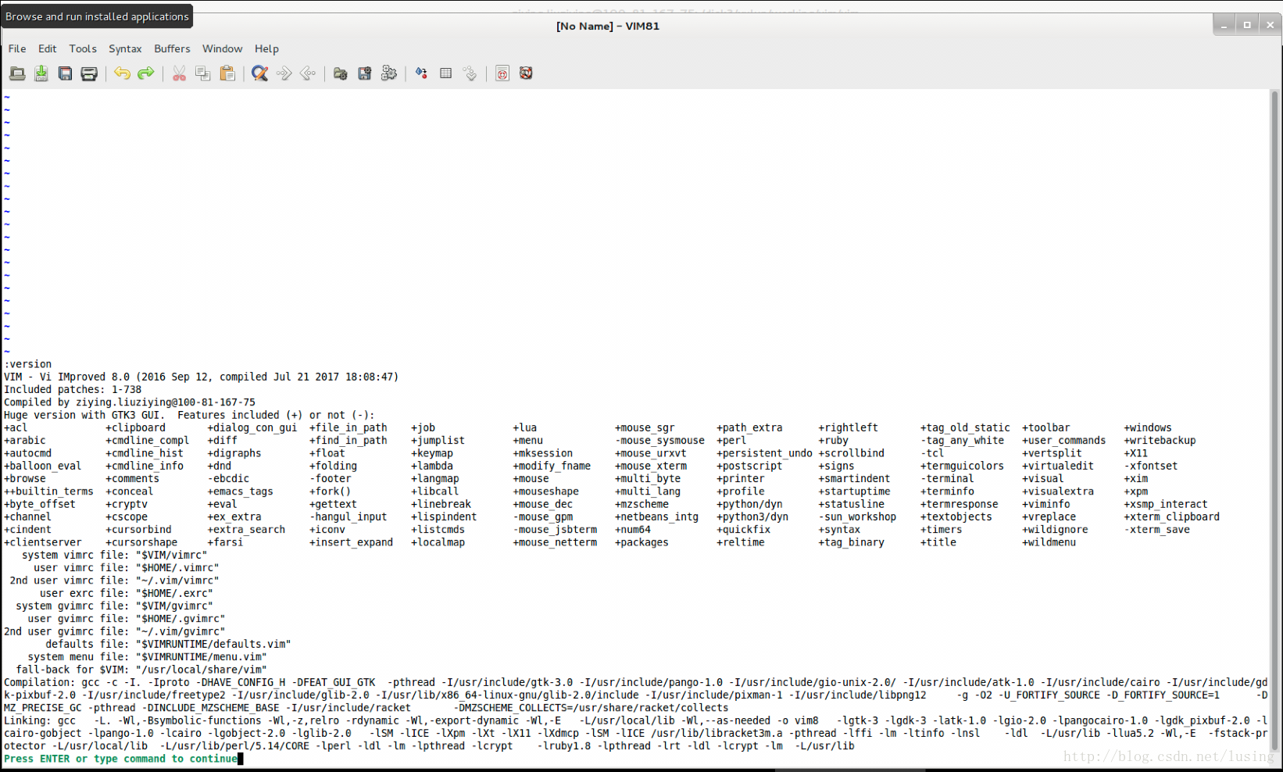Print the buffer using the printer icon
This screenshot has width=1283, height=772.
[x=89, y=73]
